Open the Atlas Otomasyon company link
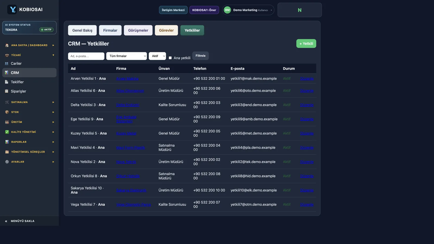The height and width of the screenshot is (244, 434). coord(130,91)
